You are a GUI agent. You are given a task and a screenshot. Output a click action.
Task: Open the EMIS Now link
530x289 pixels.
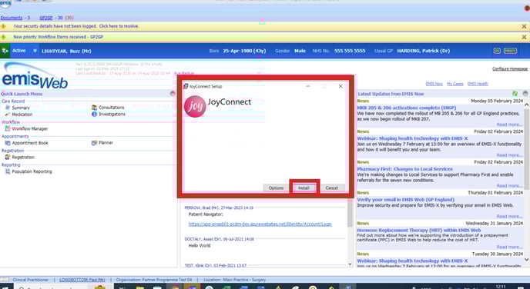tap(434, 84)
